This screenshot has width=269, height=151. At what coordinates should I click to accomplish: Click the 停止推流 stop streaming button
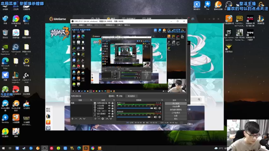click(176, 104)
